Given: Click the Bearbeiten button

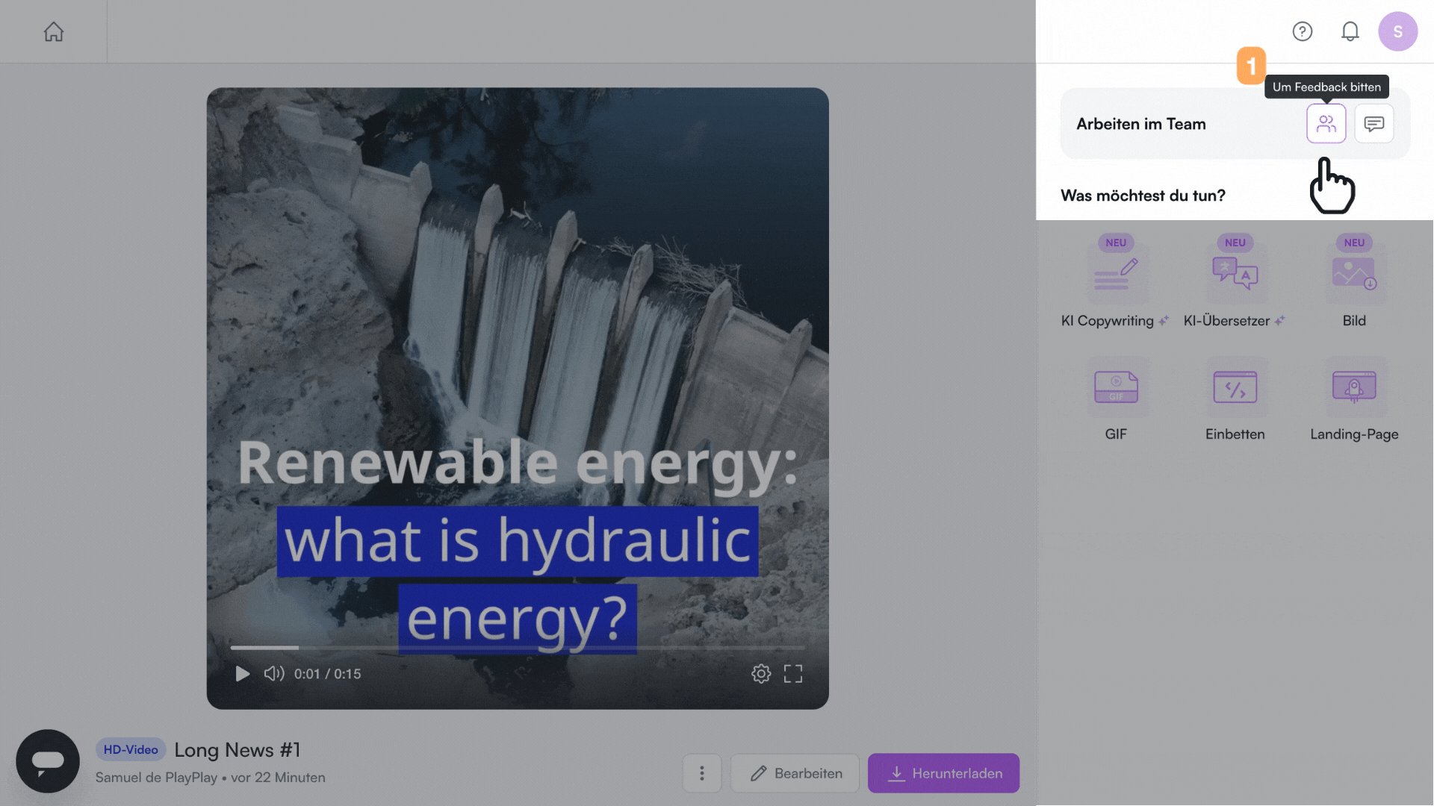Looking at the screenshot, I should click(x=795, y=773).
